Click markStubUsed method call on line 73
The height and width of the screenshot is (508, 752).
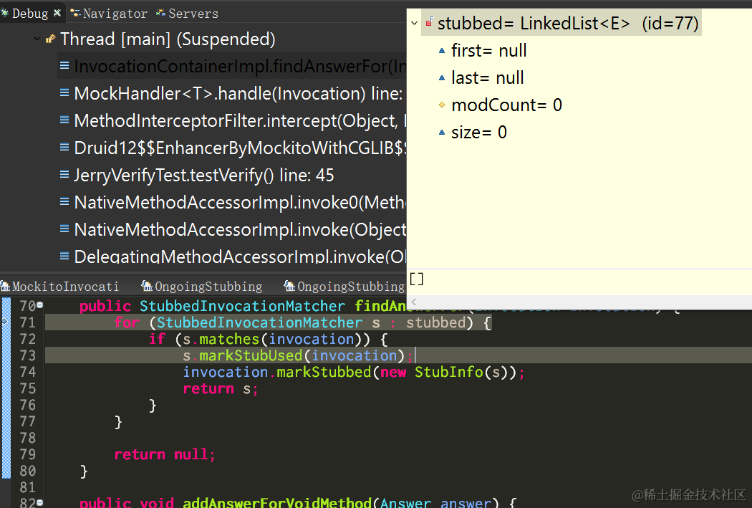pos(251,355)
